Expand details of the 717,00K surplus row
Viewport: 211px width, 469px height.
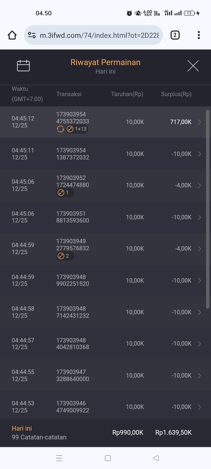(199, 122)
